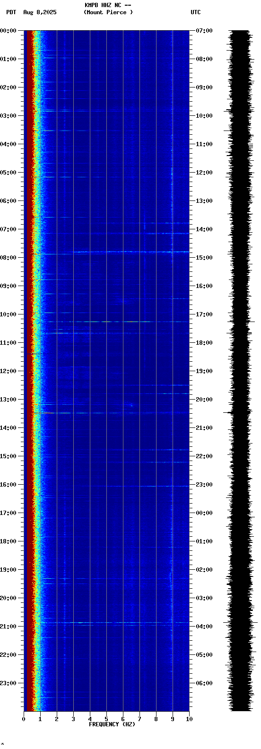Click the 01:00 PDT time label
This screenshot has height=749, width=261.
coord(8,59)
